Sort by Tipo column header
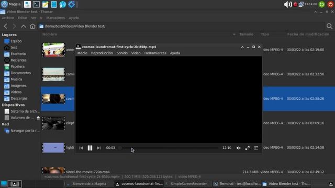 (265, 34)
